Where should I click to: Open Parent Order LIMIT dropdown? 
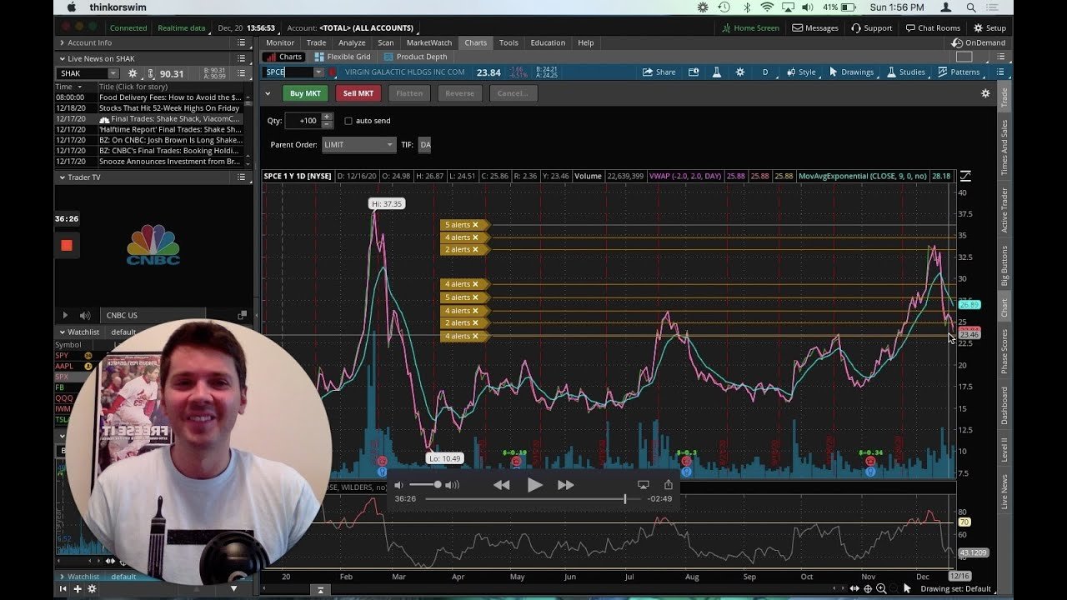[358, 145]
